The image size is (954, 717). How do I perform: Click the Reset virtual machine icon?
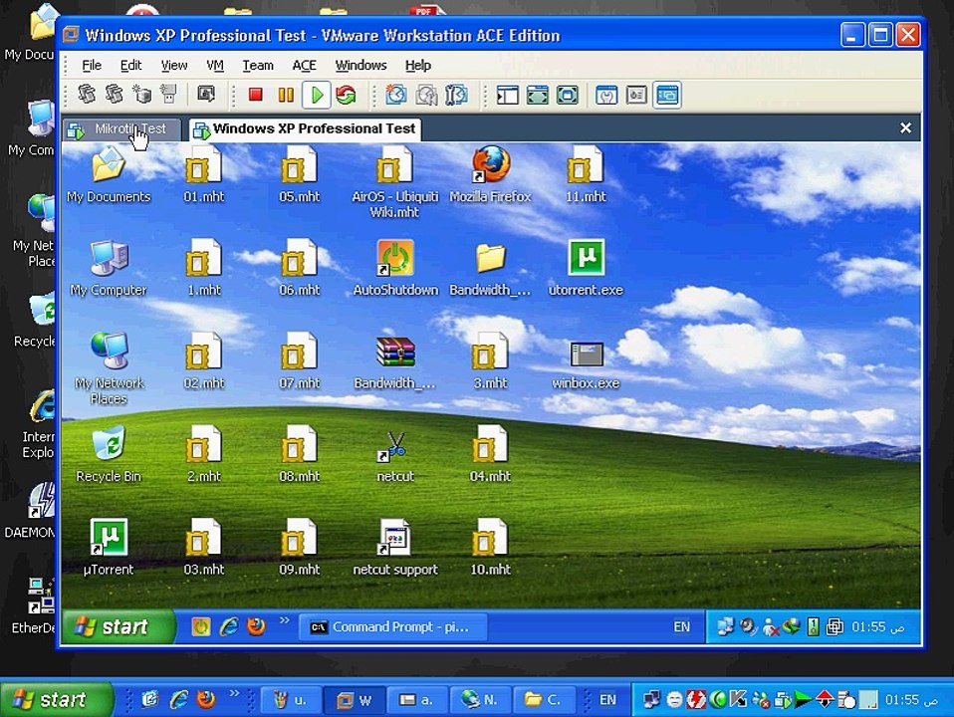tap(346, 95)
